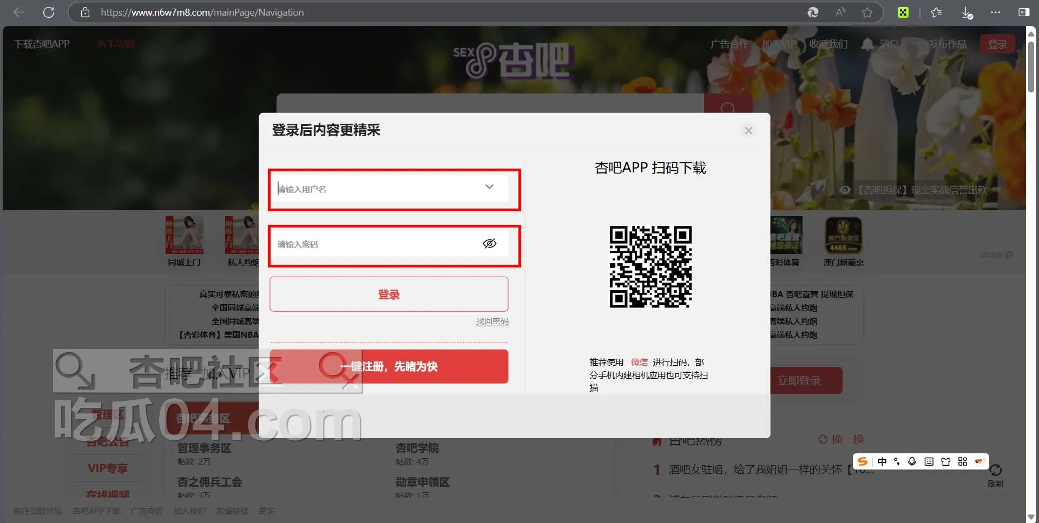Click the browser Refresh button
This screenshot has height=523, width=1039.
click(49, 12)
